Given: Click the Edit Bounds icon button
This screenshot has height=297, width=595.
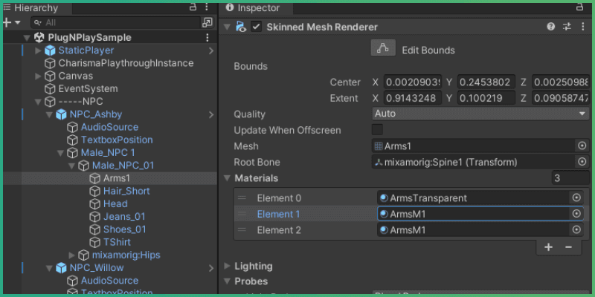Looking at the screenshot, I should pos(384,50).
